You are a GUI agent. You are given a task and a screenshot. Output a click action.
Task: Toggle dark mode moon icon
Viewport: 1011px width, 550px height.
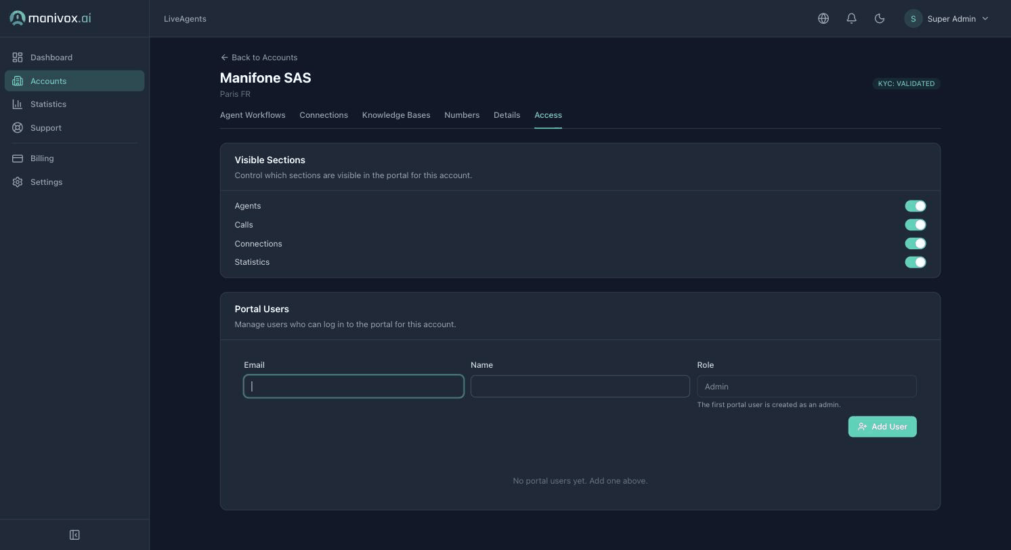pyautogui.click(x=880, y=19)
